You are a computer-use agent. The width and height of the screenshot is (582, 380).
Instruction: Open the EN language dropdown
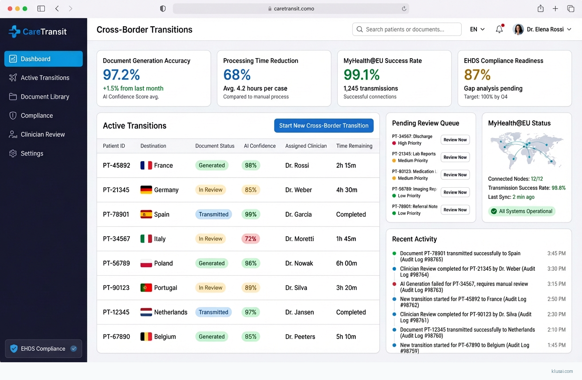click(477, 29)
